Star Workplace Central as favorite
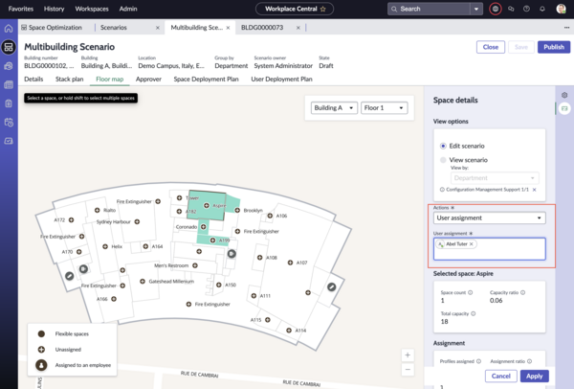The height and width of the screenshot is (389, 574). pyautogui.click(x=323, y=9)
